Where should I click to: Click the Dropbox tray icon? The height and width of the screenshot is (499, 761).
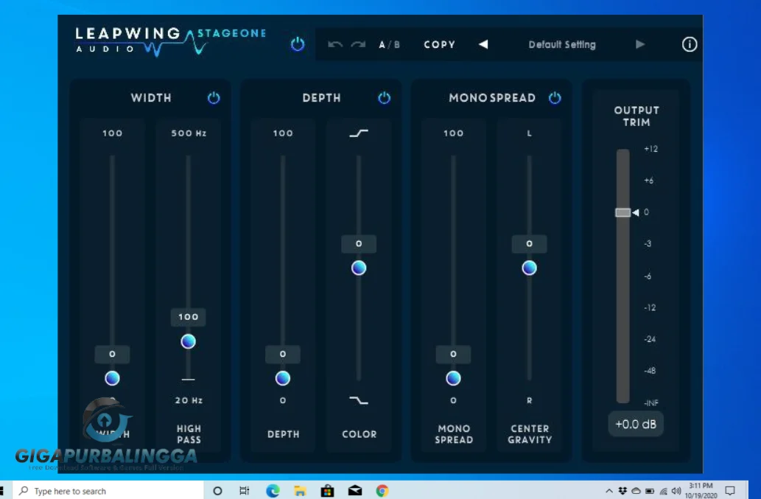pos(623,491)
